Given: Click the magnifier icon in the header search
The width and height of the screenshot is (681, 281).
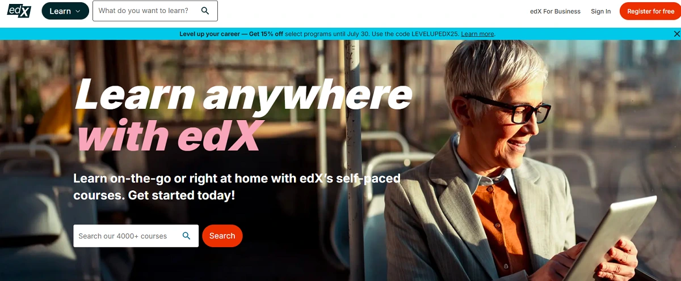Looking at the screenshot, I should (x=205, y=11).
